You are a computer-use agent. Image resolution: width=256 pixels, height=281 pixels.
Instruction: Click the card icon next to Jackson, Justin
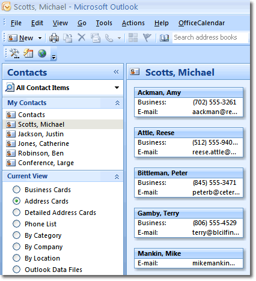(11, 134)
